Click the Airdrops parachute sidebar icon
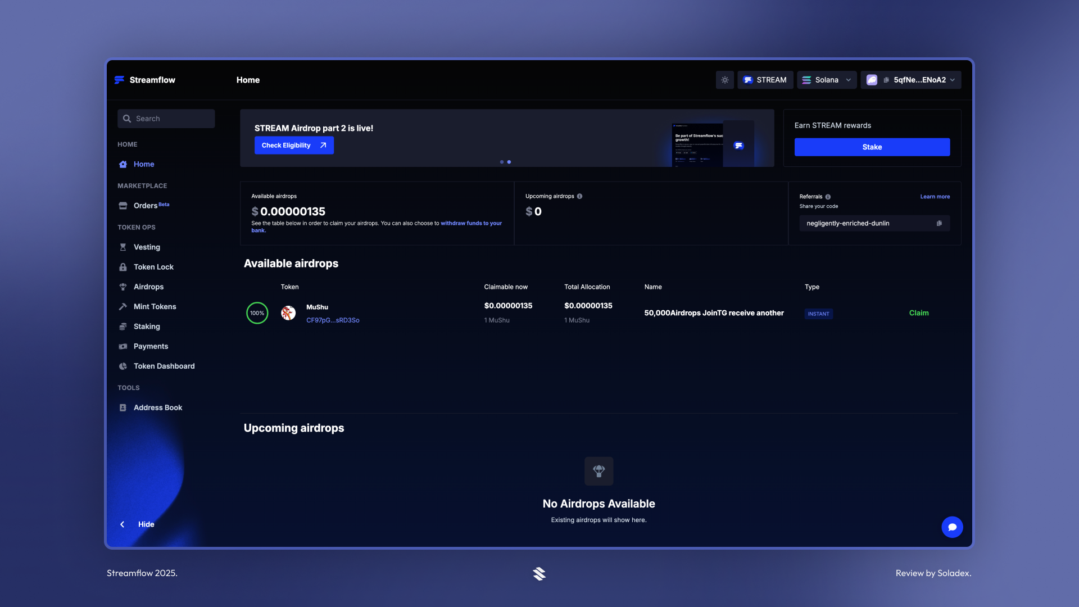The height and width of the screenshot is (607, 1079). 123,287
